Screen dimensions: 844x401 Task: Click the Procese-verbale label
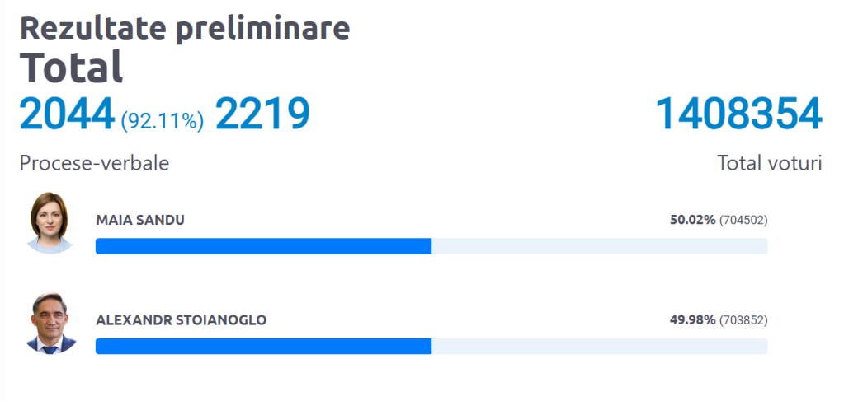pyautogui.click(x=94, y=163)
